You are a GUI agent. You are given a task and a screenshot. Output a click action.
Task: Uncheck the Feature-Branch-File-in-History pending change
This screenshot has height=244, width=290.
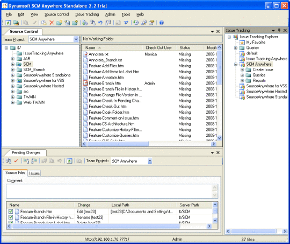coord(11,217)
